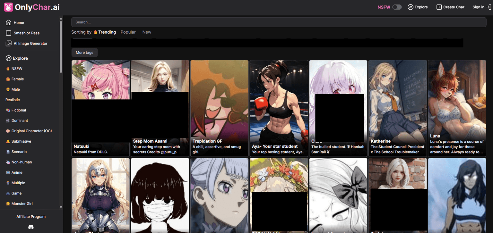The image size is (493, 233).
Task: Click the AI Image Generator sidebar icon
Action: click(9, 43)
